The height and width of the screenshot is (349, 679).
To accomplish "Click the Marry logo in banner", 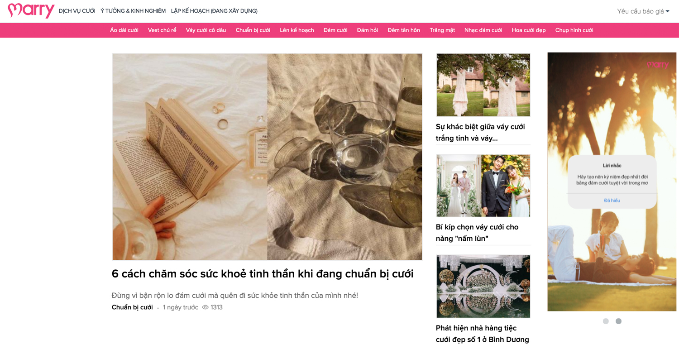I will pyautogui.click(x=658, y=65).
